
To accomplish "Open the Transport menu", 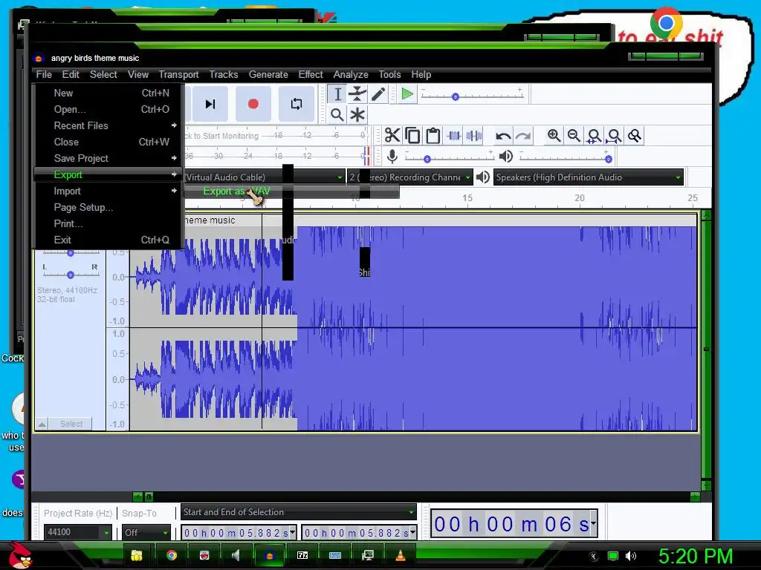I will tap(178, 75).
